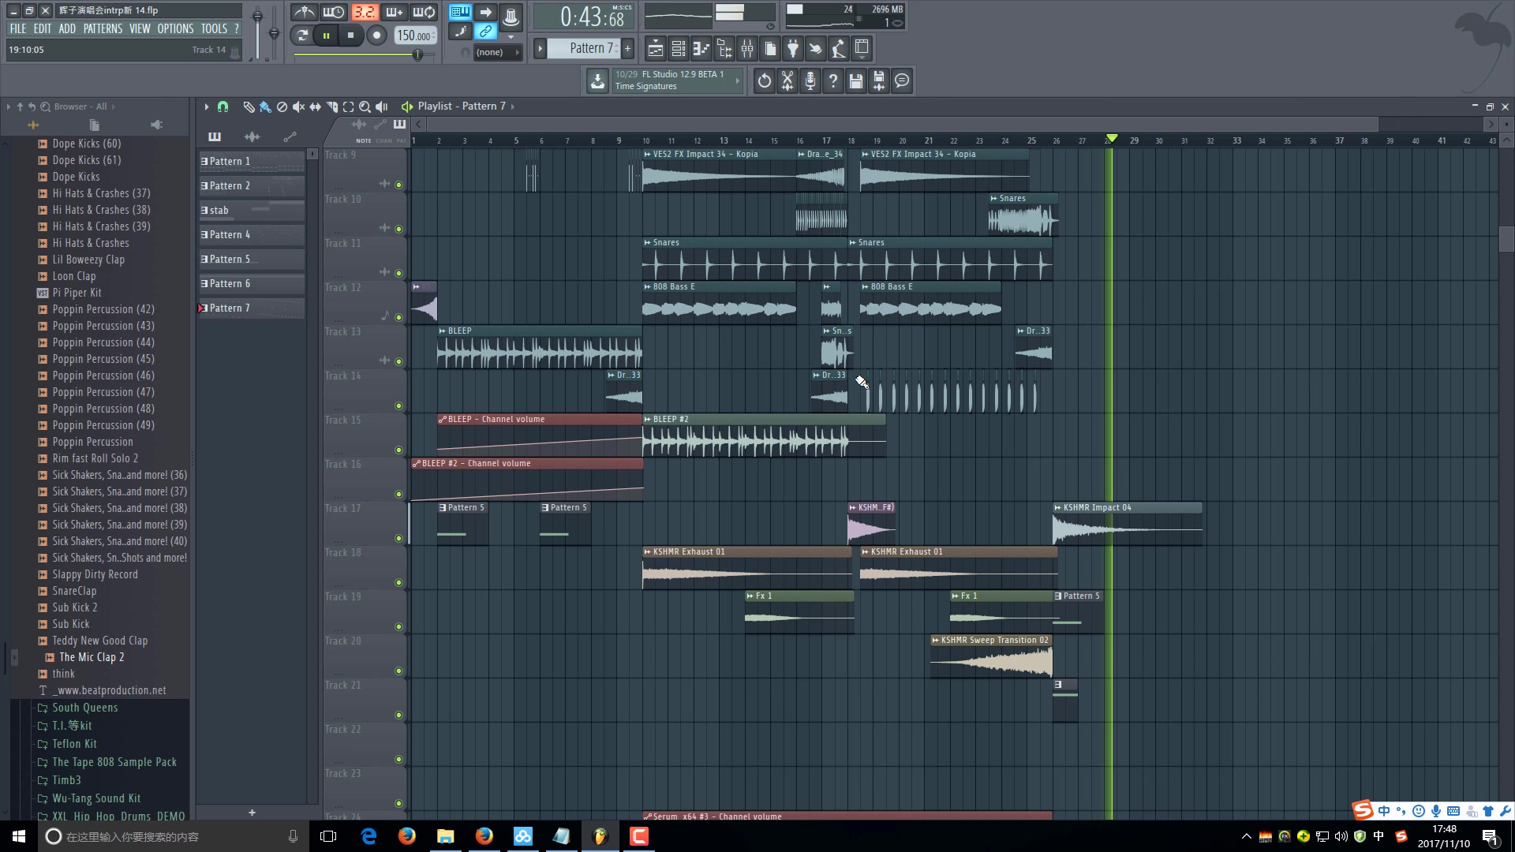Click the main volume slider under transport

pyautogui.click(x=417, y=54)
